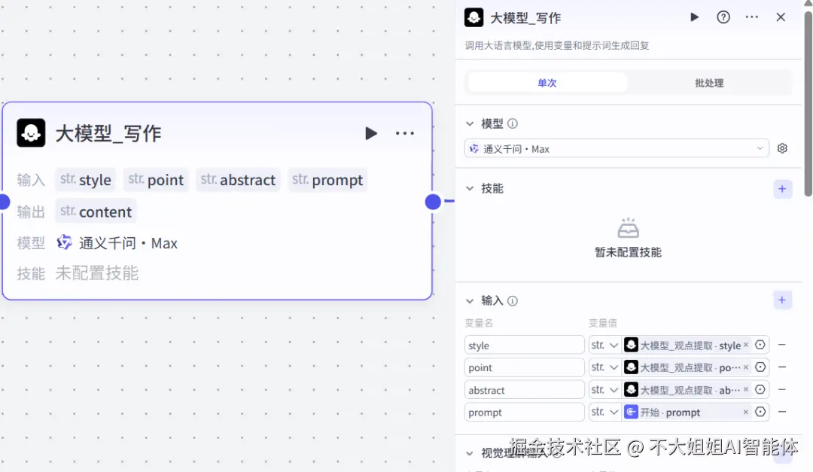
Task: Open variable selector for style row
Action: [760, 345]
